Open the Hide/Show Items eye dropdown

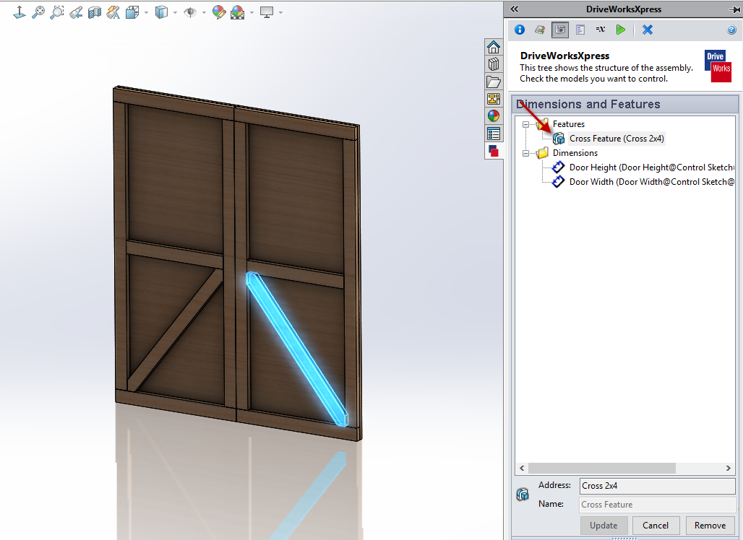click(205, 12)
